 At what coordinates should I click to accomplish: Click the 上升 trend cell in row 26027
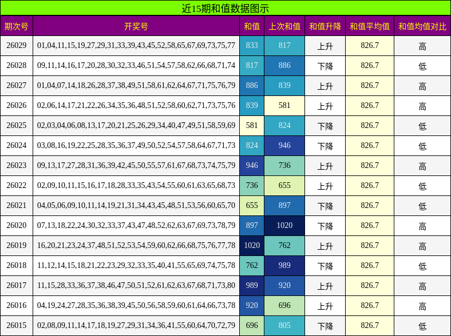[325, 86]
